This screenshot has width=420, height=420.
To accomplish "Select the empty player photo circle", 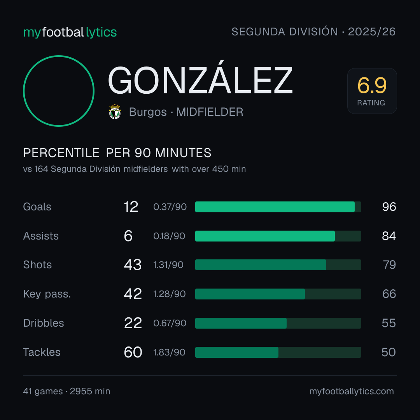I will [x=59, y=91].
